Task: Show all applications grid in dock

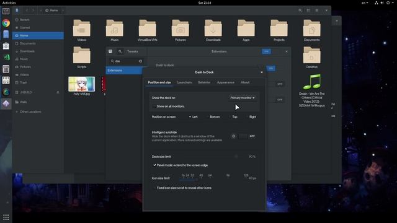Action: point(6,217)
